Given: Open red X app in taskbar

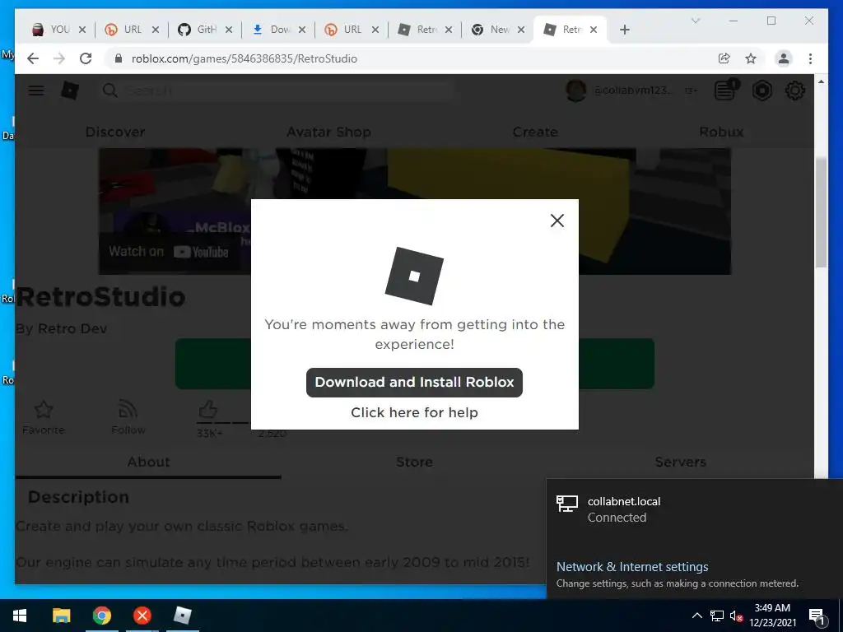Looking at the screenshot, I should 142,616.
